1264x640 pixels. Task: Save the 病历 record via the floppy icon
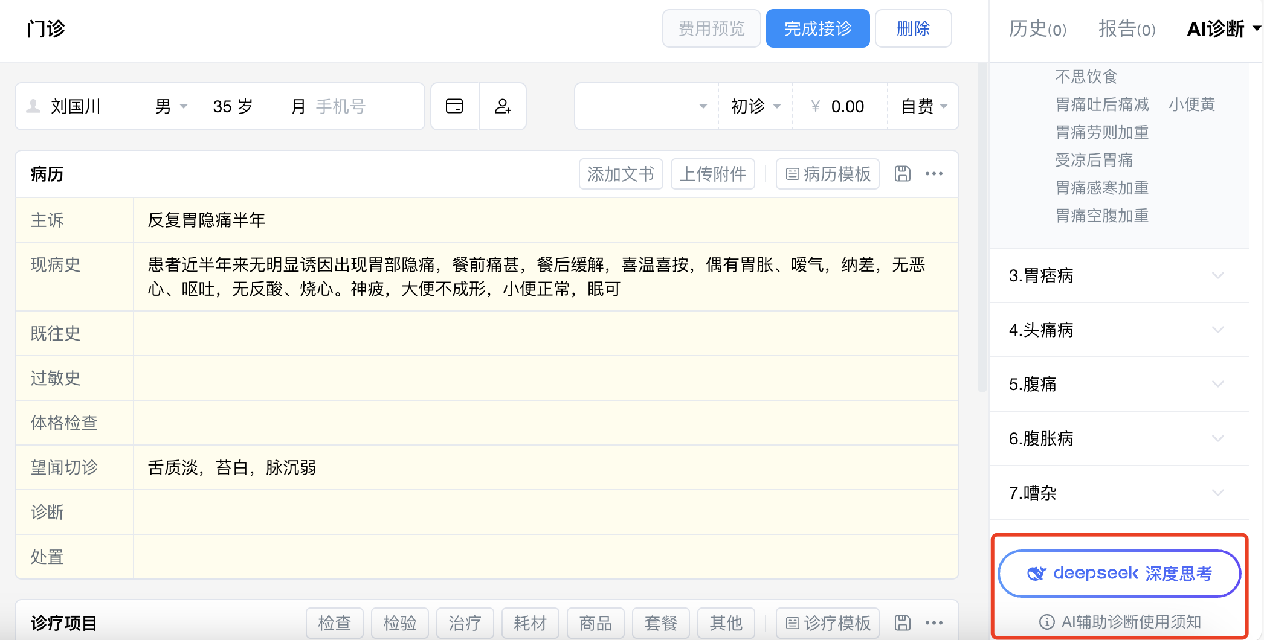click(903, 174)
